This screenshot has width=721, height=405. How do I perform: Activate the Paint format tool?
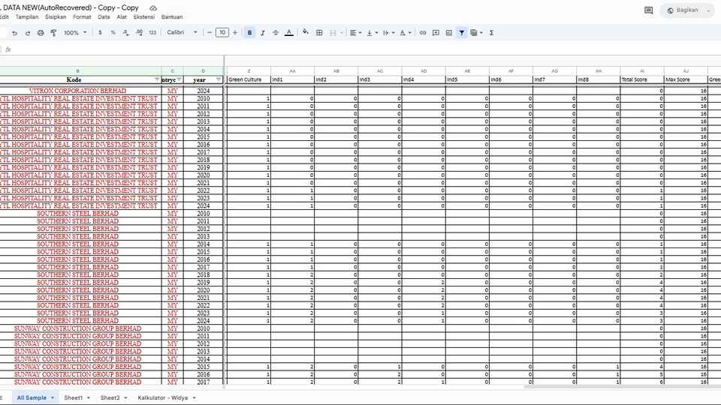pyautogui.click(x=53, y=32)
